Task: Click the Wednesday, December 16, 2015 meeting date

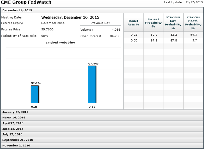Action: tap(70, 17)
